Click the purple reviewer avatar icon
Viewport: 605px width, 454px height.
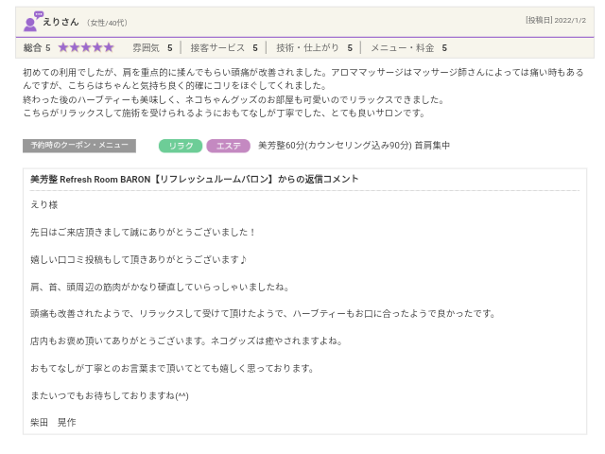(31, 22)
